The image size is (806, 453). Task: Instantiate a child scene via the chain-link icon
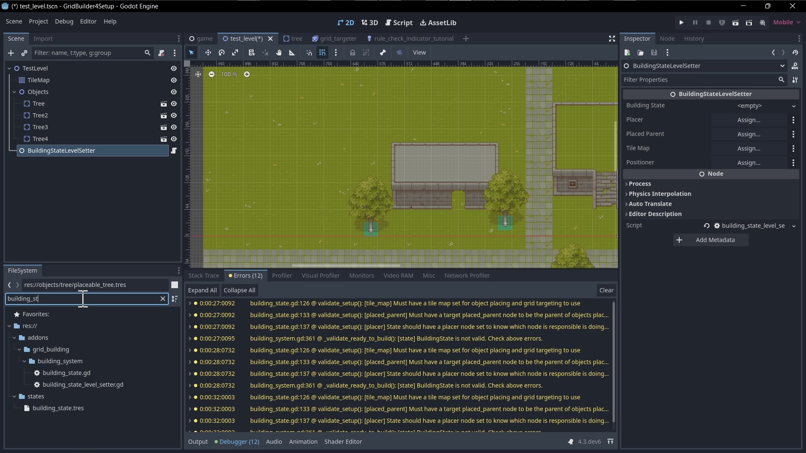pos(24,53)
